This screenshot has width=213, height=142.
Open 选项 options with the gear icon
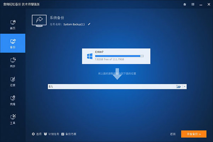(x=36, y=134)
